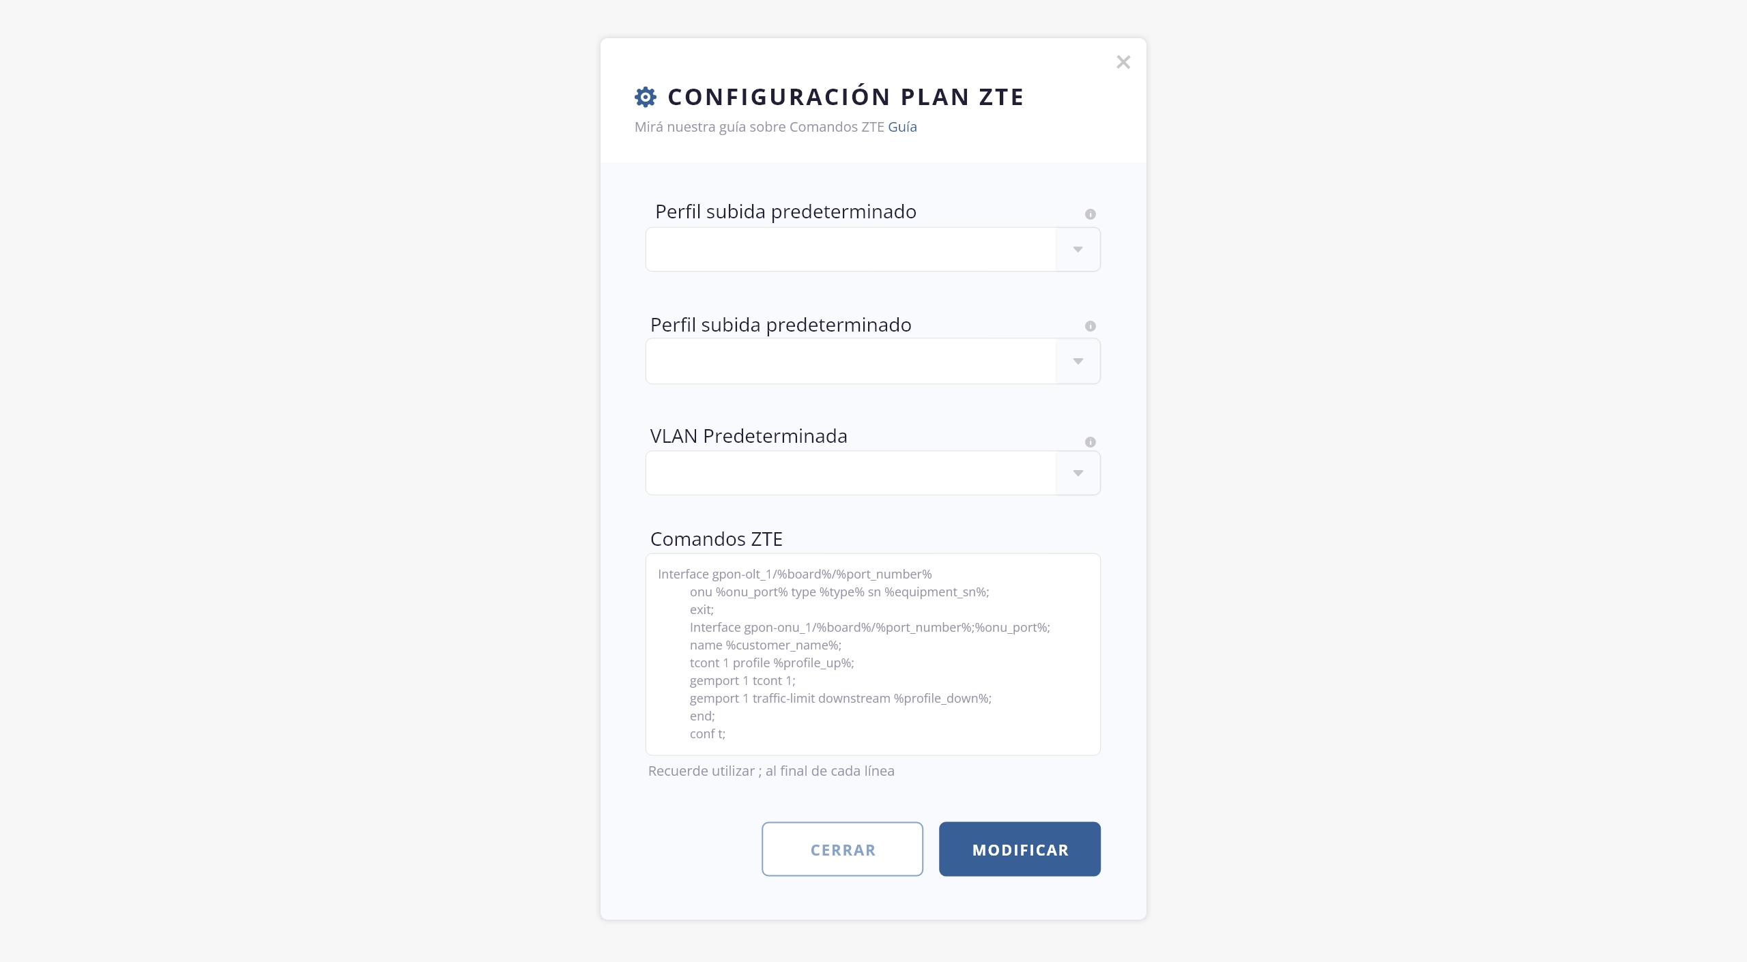
Task: Click the "Mirá nuestra guía" subtitle text
Action: [759, 127]
